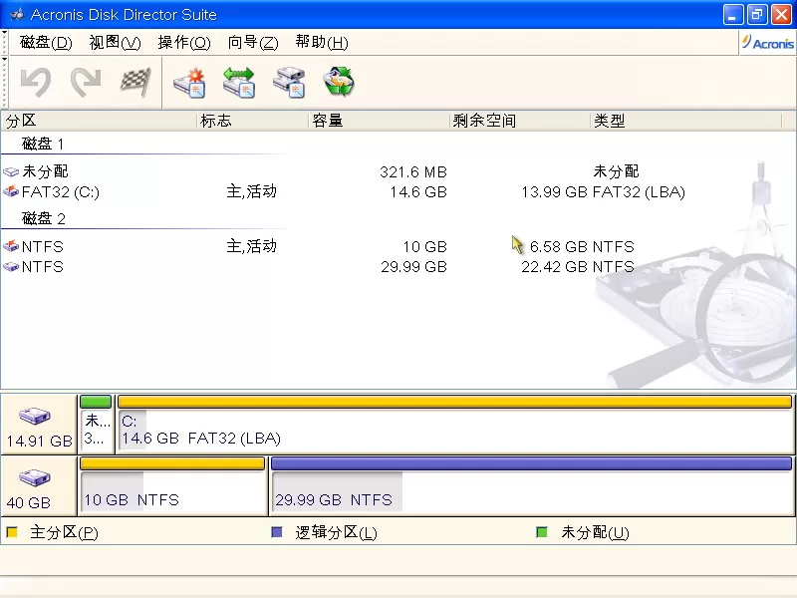Open the Copy Partition wizard icon
The width and height of the screenshot is (797, 598).
pos(289,83)
